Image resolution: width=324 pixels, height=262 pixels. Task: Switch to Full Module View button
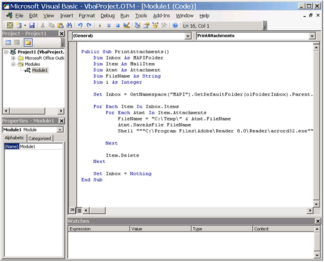79,210
